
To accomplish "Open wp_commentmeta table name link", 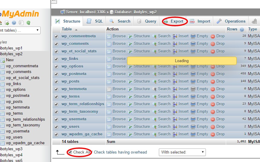I will coord(78,36).
